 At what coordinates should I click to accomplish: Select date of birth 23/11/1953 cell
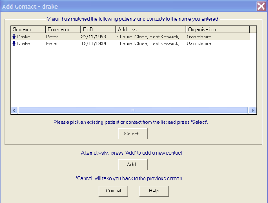pos(93,37)
